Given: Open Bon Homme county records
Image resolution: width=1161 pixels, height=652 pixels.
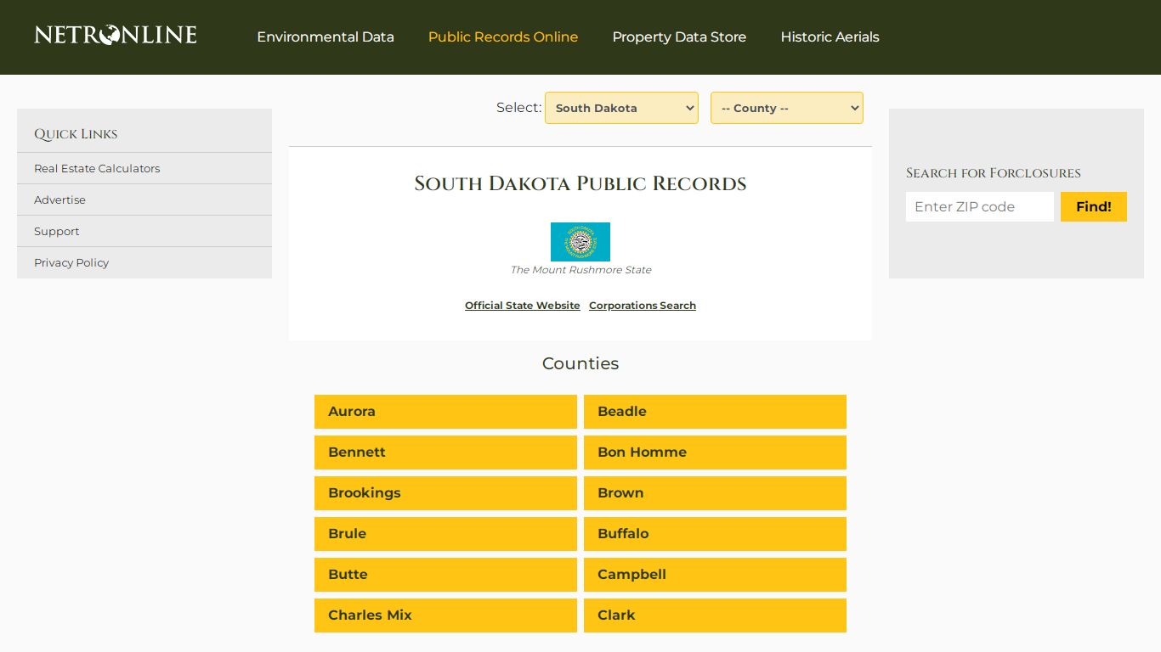Looking at the screenshot, I should click(x=715, y=452).
